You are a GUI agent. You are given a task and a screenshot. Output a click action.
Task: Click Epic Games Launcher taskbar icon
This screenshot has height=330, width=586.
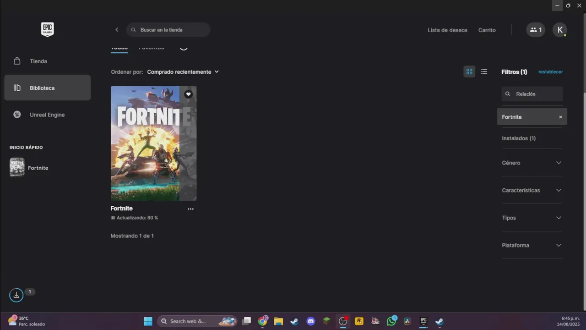pos(423,321)
